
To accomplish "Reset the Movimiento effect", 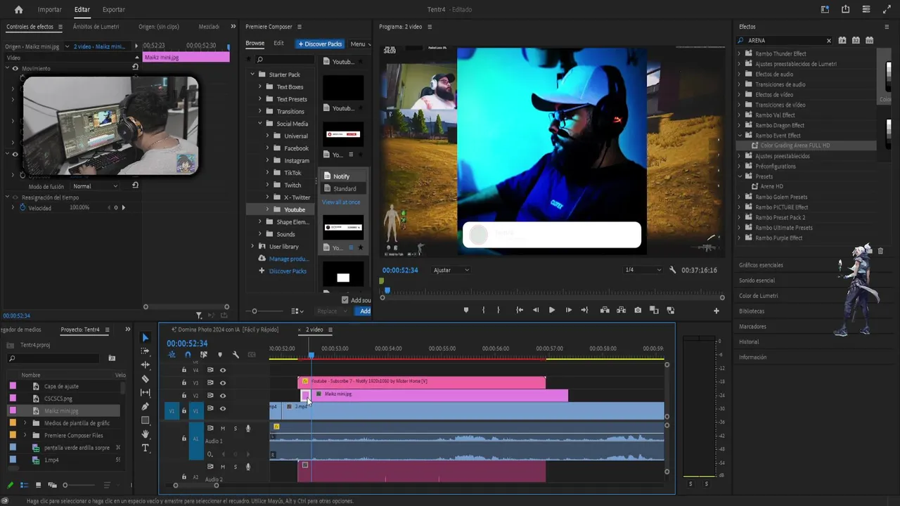I will point(135,67).
